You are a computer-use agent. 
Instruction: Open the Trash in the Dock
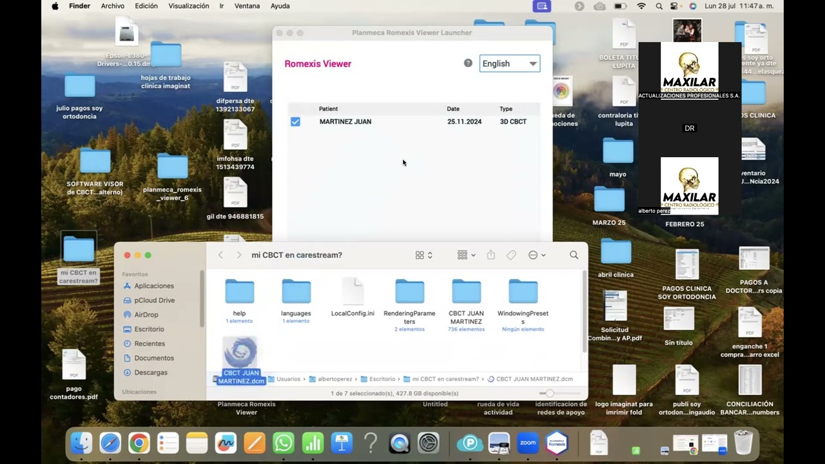tap(743, 443)
